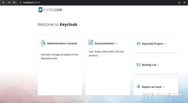This screenshot has height=103, width=188.
Task: Open the Documentation link
Action: (x=104, y=44)
